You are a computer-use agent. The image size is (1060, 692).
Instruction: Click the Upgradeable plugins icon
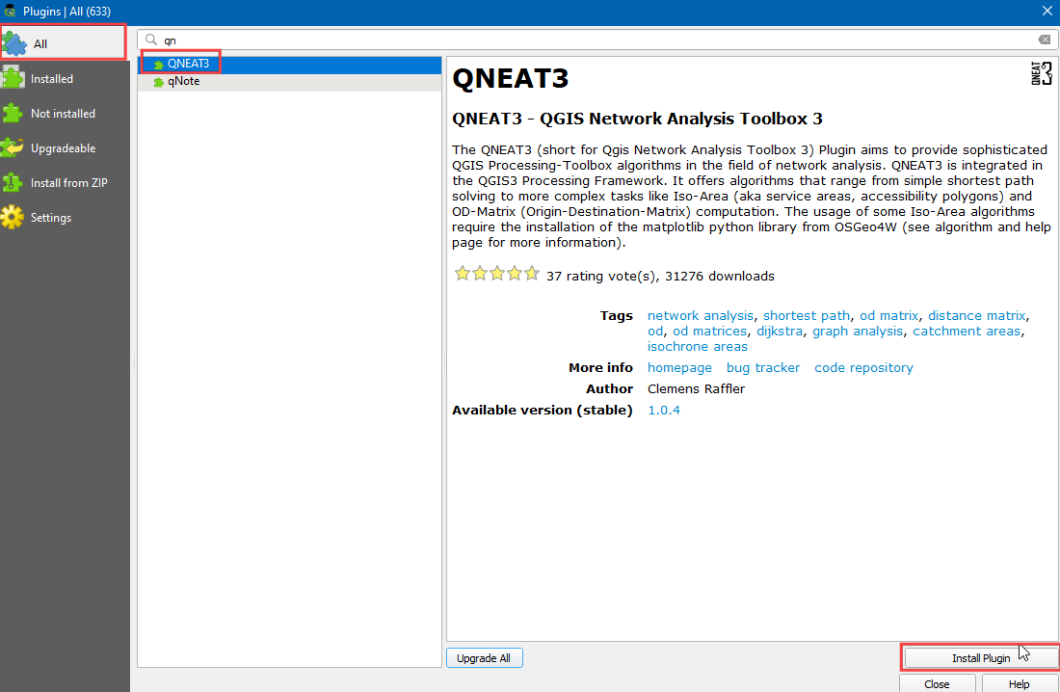coord(13,148)
